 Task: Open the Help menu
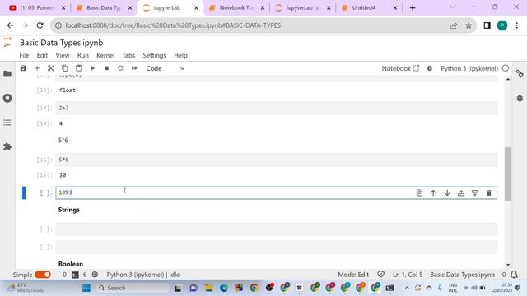pyautogui.click(x=180, y=55)
